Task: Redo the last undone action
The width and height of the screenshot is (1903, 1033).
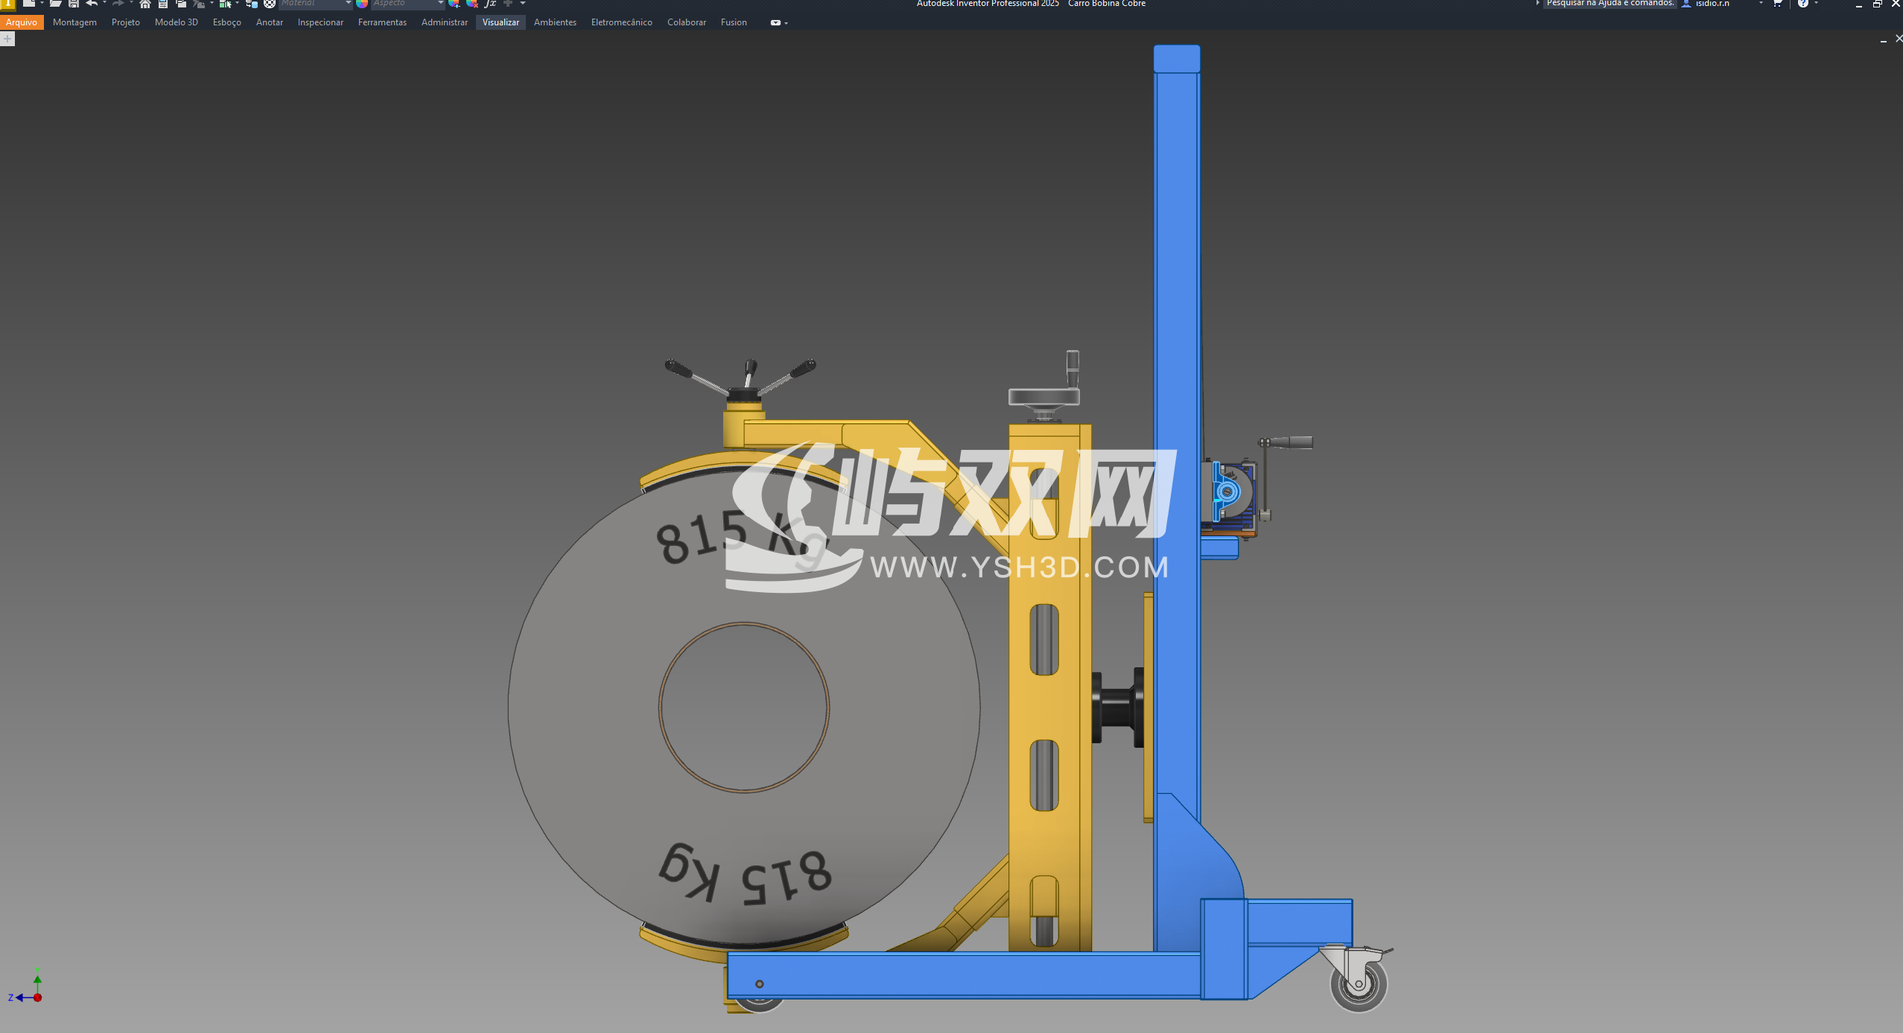Action: pyautogui.click(x=118, y=4)
